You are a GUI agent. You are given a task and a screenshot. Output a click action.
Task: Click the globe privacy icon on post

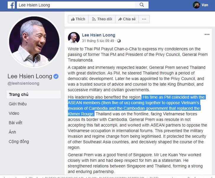coord(119,41)
